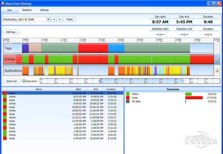Select the Active row starting 3:45:15 PM

point(62,135)
